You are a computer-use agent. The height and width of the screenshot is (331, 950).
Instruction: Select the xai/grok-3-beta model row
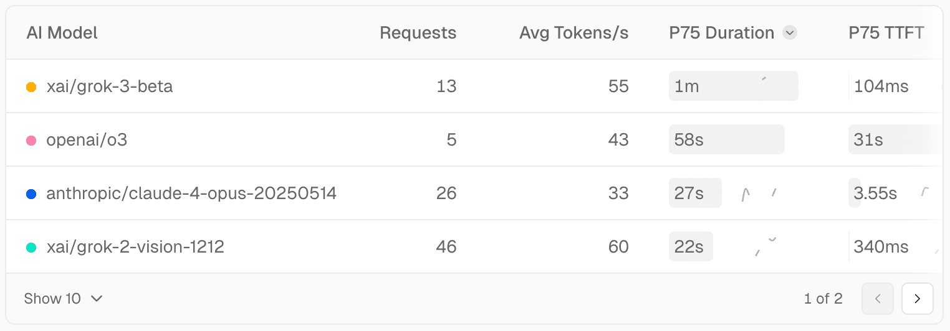coord(110,86)
